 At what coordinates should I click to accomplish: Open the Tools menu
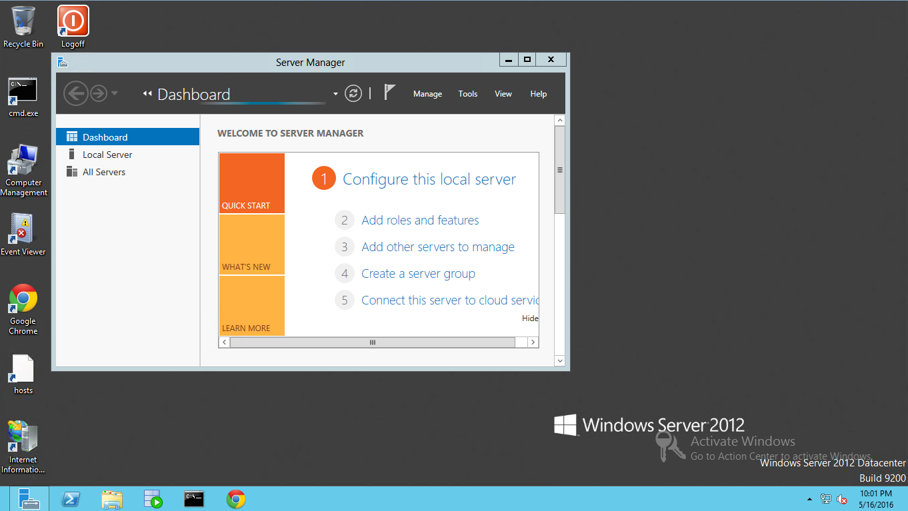coord(468,94)
